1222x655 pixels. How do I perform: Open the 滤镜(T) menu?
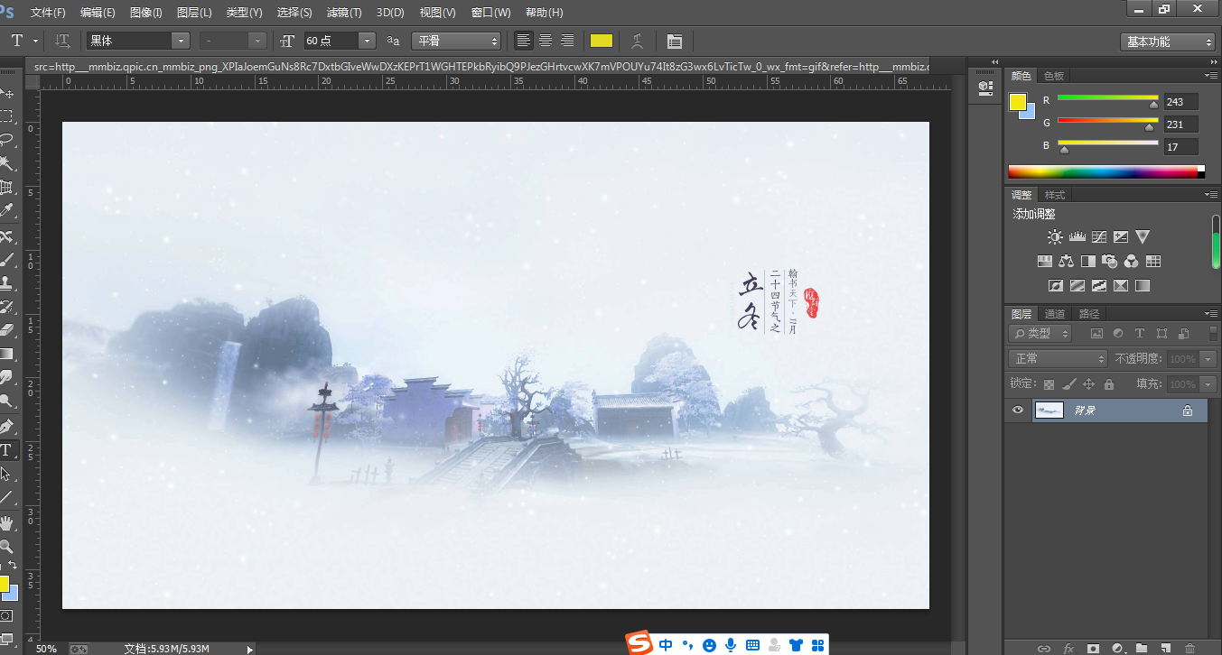tap(344, 13)
